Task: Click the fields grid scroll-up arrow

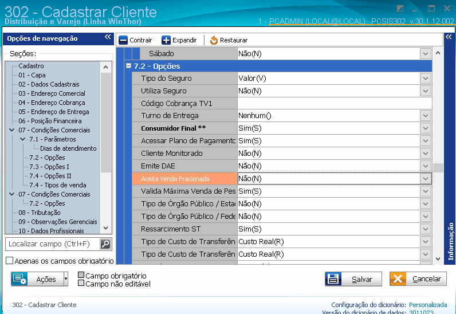Action: tap(438, 53)
